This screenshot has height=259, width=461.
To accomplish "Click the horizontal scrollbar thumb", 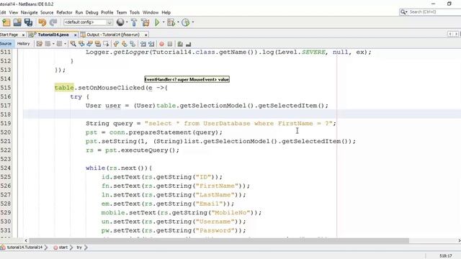I will (219, 240).
